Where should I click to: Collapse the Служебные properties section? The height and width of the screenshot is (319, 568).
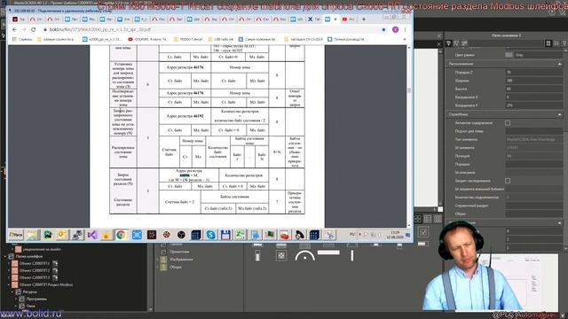tap(559, 114)
